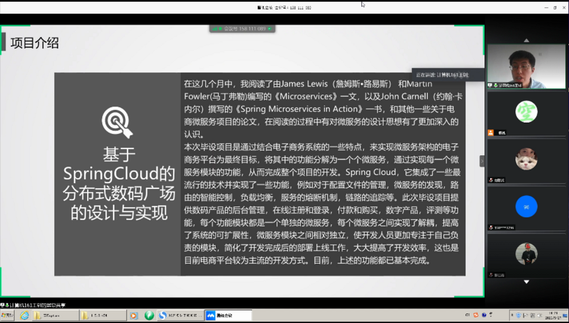Click the muted mic icon under the 96 avatar
The height and width of the screenshot is (323, 569).
click(x=491, y=227)
